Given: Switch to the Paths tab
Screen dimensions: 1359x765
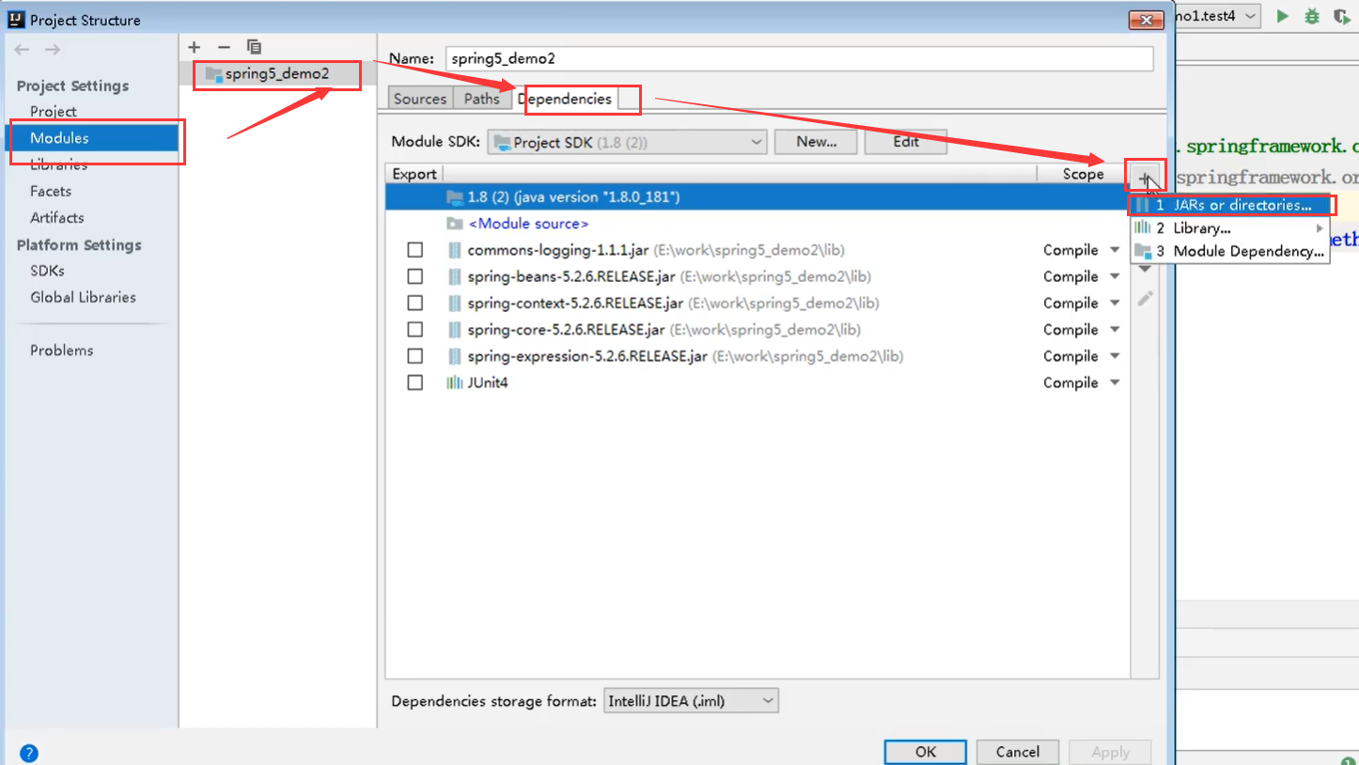Looking at the screenshot, I should (x=482, y=99).
